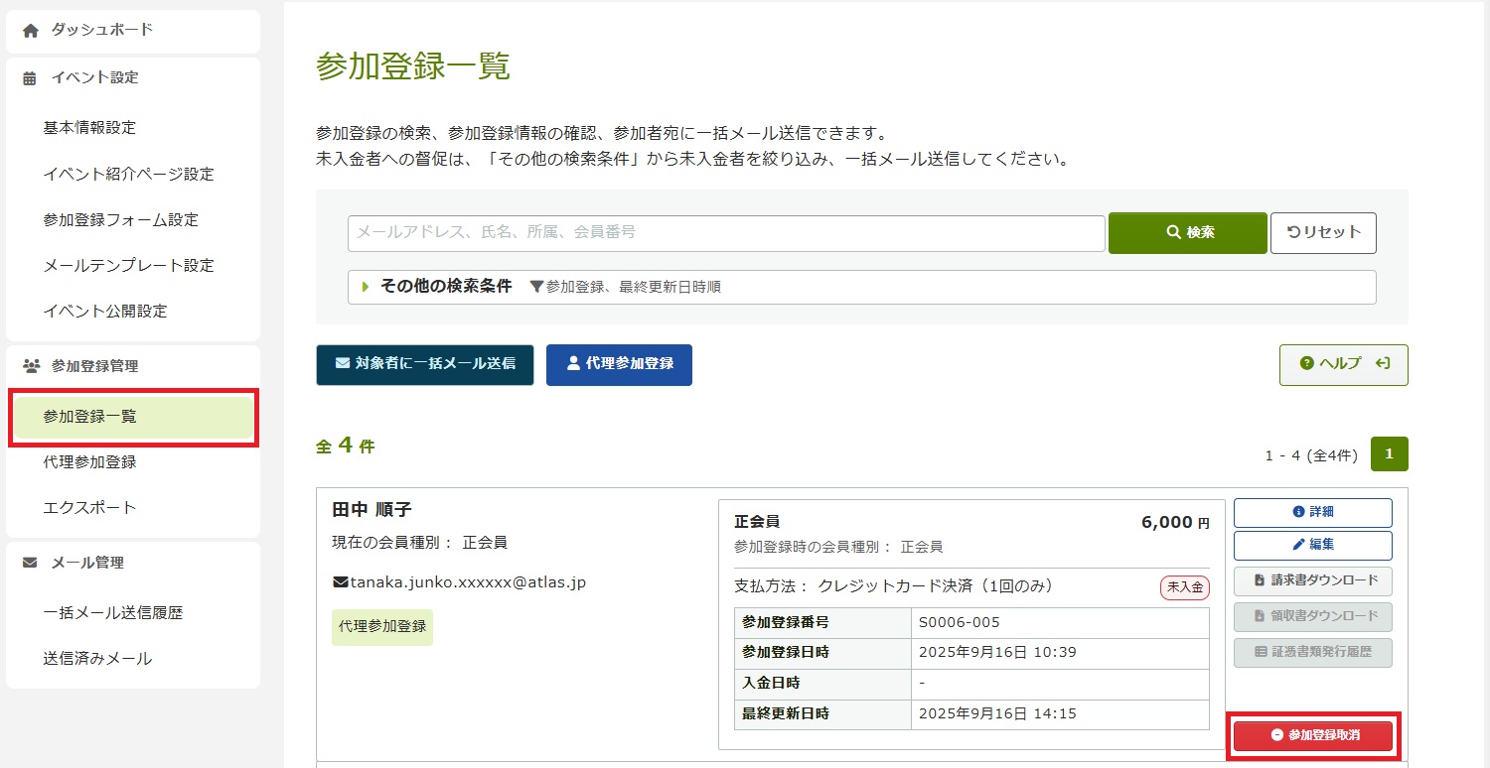The height and width of the screenshot is (768, 1490).
Task: Click the search keyword input field
Action: pos(725,232)
